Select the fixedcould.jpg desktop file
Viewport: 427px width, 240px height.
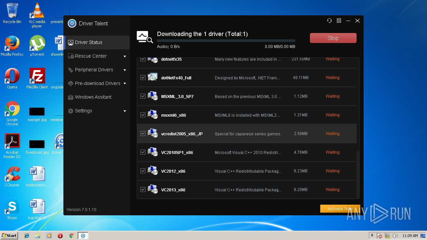click(x=37, y=147)
